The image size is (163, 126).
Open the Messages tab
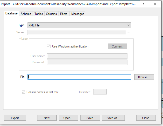77,14
